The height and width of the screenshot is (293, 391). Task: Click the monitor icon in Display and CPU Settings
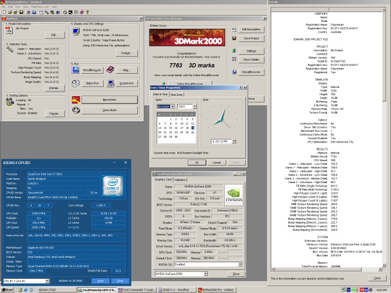(76, 32)
